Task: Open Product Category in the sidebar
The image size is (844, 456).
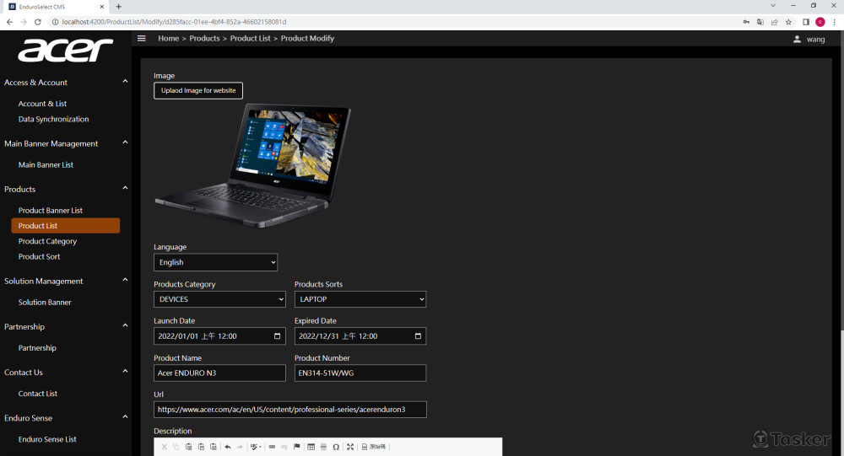Action: (x=47, y=241)
